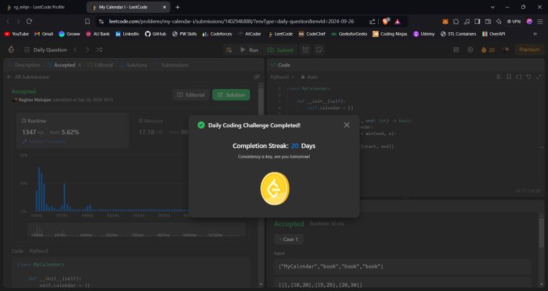548x291 pixels.
Task: Click the bookmark icon in code editor
Action: click(508, 77)
